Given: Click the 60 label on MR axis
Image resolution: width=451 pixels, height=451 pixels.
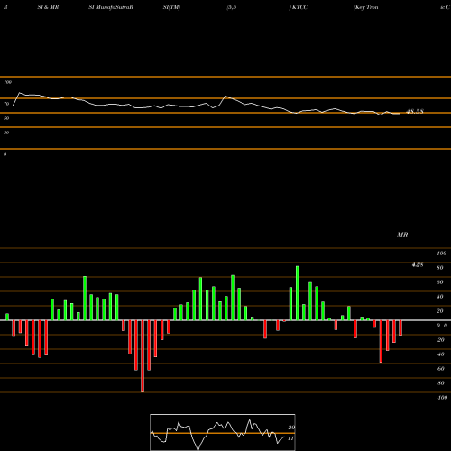Looking at the screenshot, I should tap(440, 282).
